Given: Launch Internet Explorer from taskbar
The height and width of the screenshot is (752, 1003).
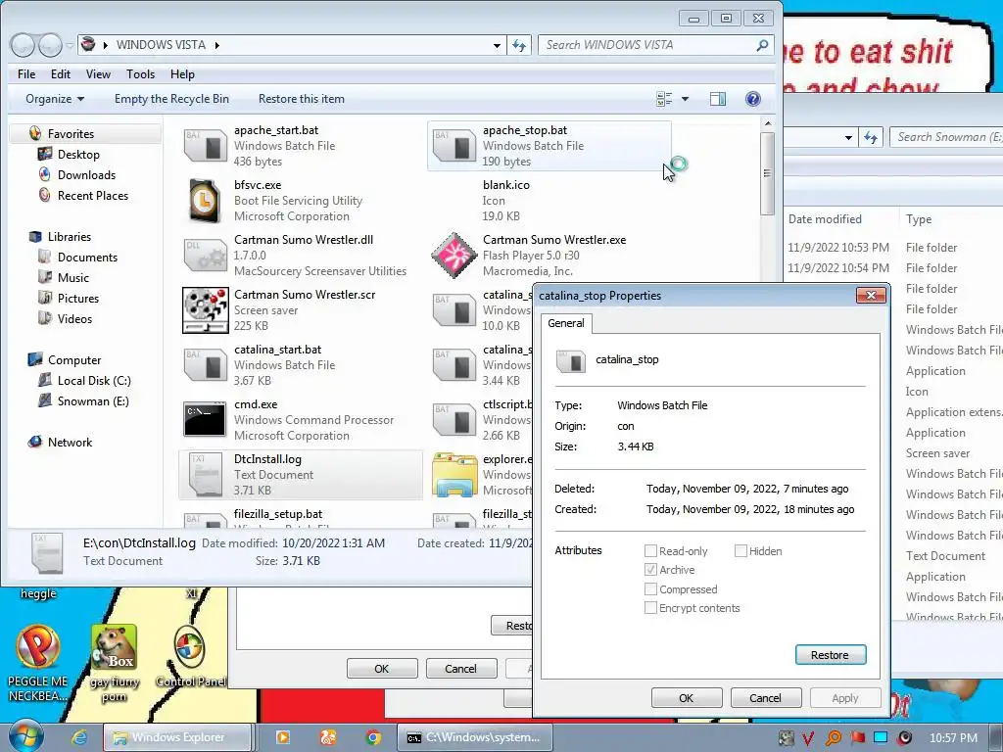Looking at the screenshot, I should click(x=79, y=737).
